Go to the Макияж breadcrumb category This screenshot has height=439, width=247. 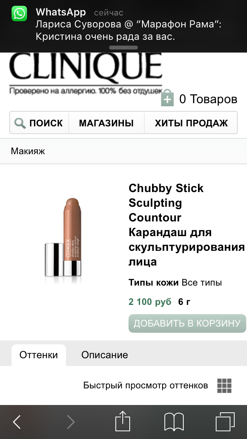tap(28, 151)
